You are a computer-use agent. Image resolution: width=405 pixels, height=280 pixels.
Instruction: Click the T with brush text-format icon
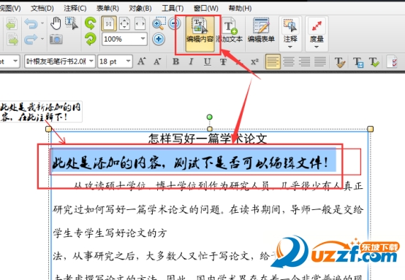(340, 62)
